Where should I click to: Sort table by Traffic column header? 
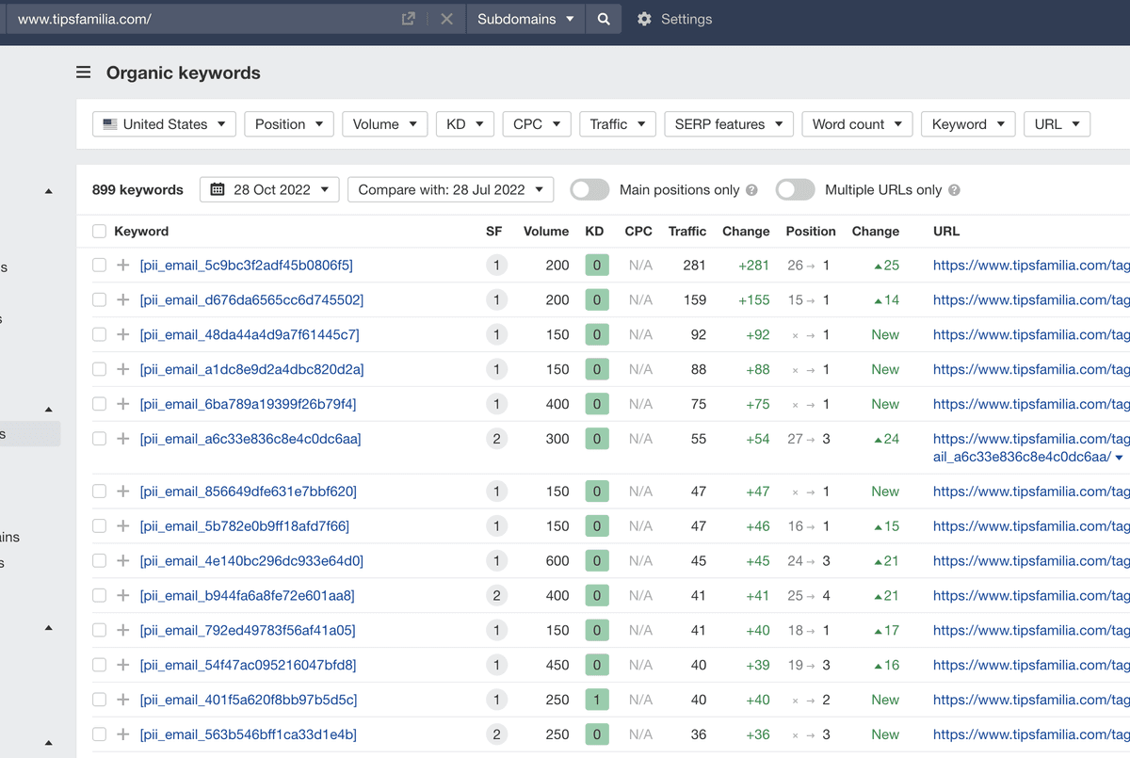(687, 232)
